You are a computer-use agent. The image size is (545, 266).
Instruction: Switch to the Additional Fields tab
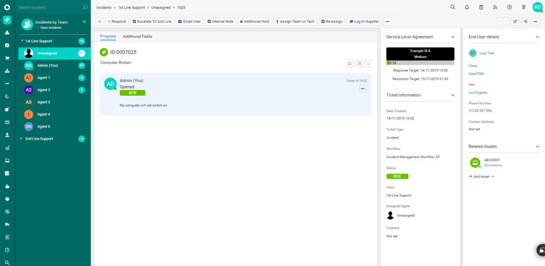[x=137, y=37]
